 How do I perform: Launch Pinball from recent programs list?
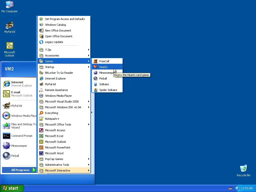(19, 156)
